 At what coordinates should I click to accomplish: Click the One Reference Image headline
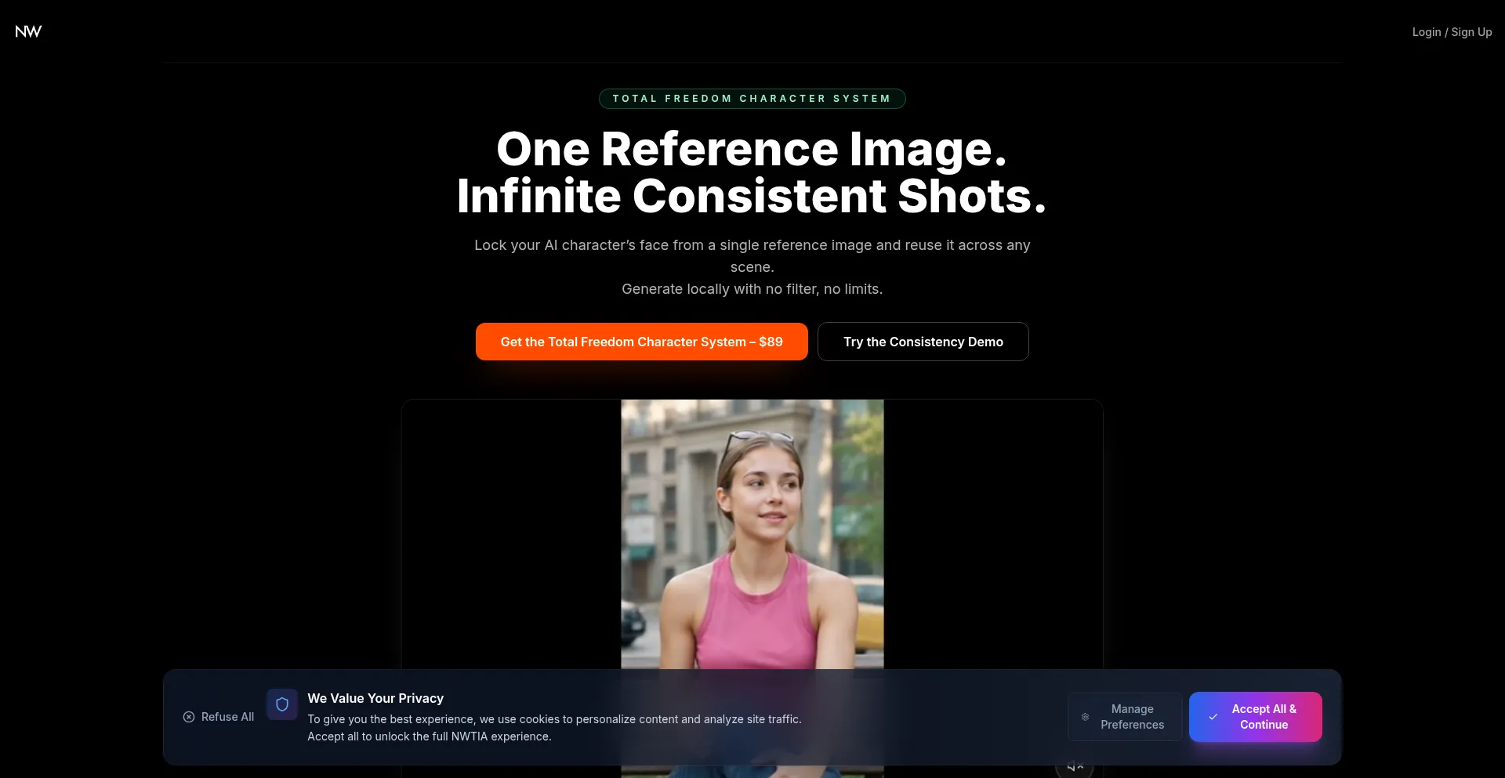coord(751,149)
